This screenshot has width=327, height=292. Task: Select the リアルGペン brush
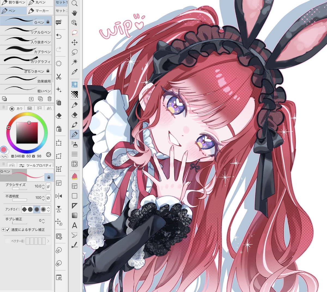pyautogui.click(x=26, y=30)
